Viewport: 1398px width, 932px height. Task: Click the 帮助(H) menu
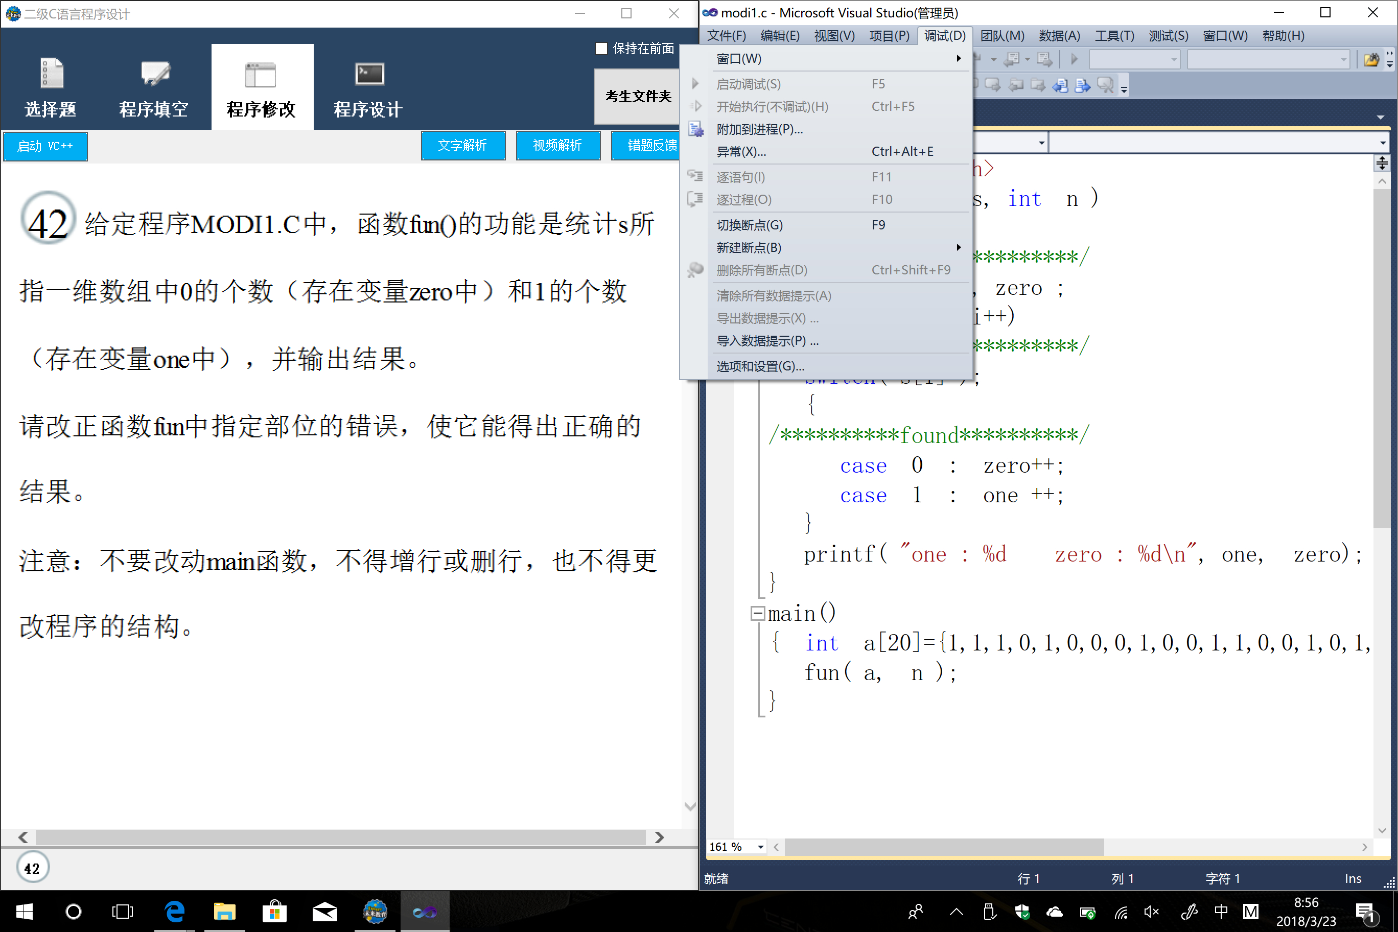click(1283, 36)
